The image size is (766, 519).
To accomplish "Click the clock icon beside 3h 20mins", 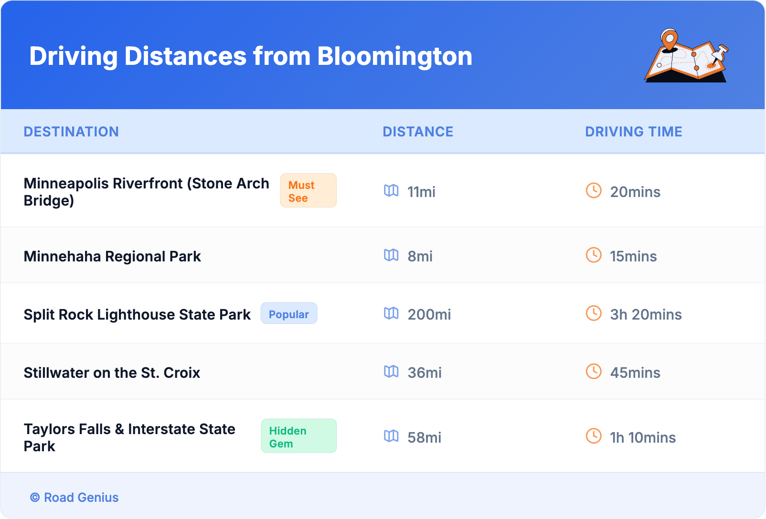I will tap(594, 313).
